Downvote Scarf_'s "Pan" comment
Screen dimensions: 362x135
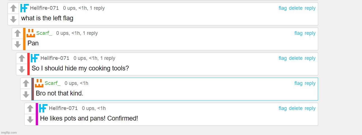(x=18, y=45)
